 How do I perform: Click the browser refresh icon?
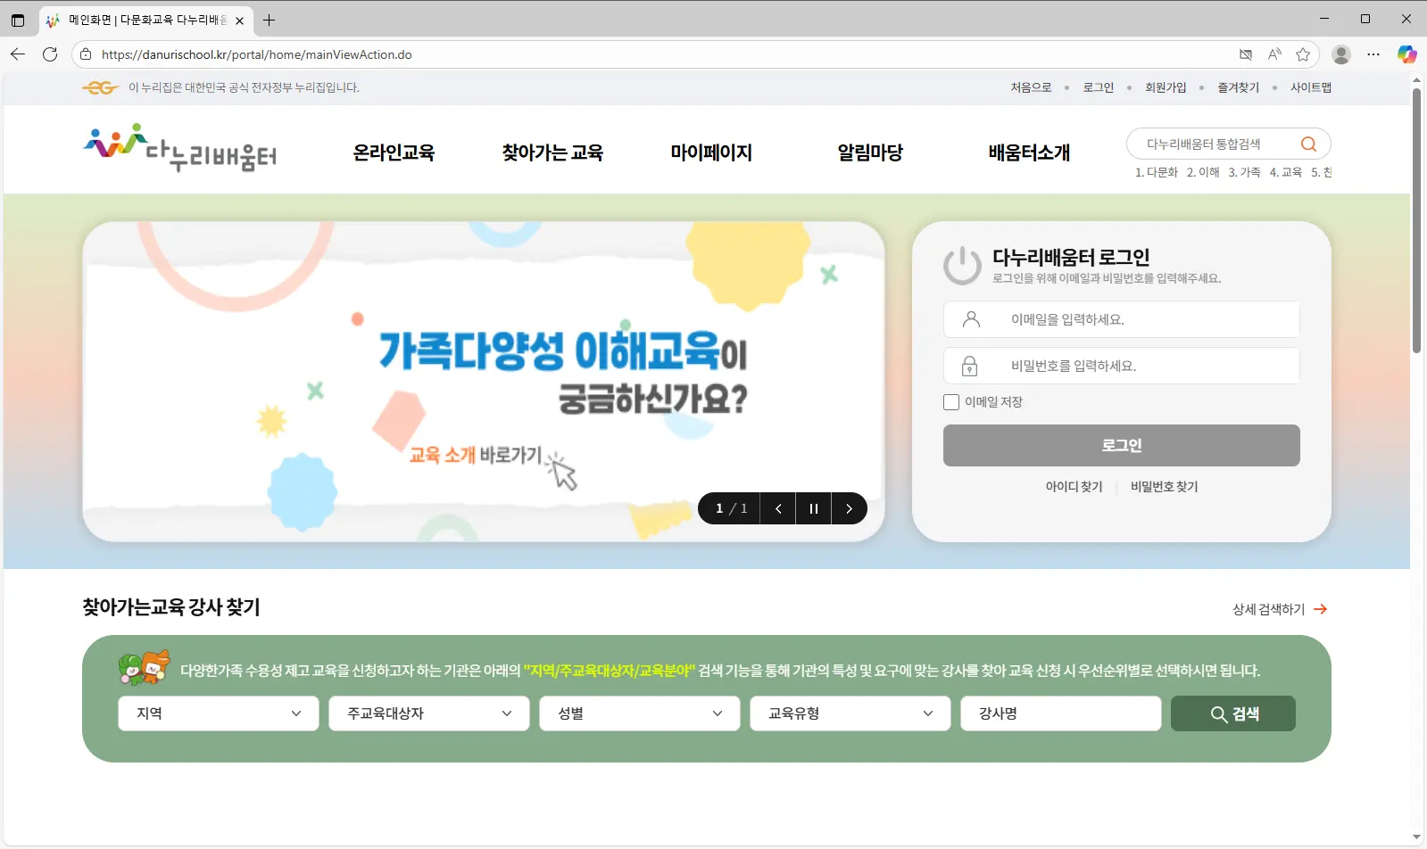50,54
